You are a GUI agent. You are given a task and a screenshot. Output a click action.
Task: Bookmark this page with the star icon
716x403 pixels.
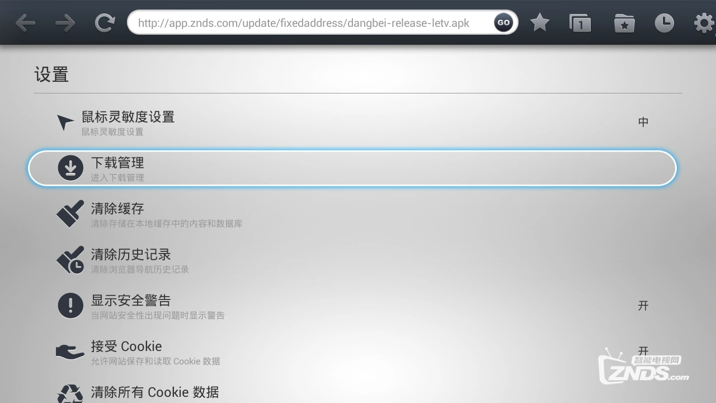coord(540,23)
